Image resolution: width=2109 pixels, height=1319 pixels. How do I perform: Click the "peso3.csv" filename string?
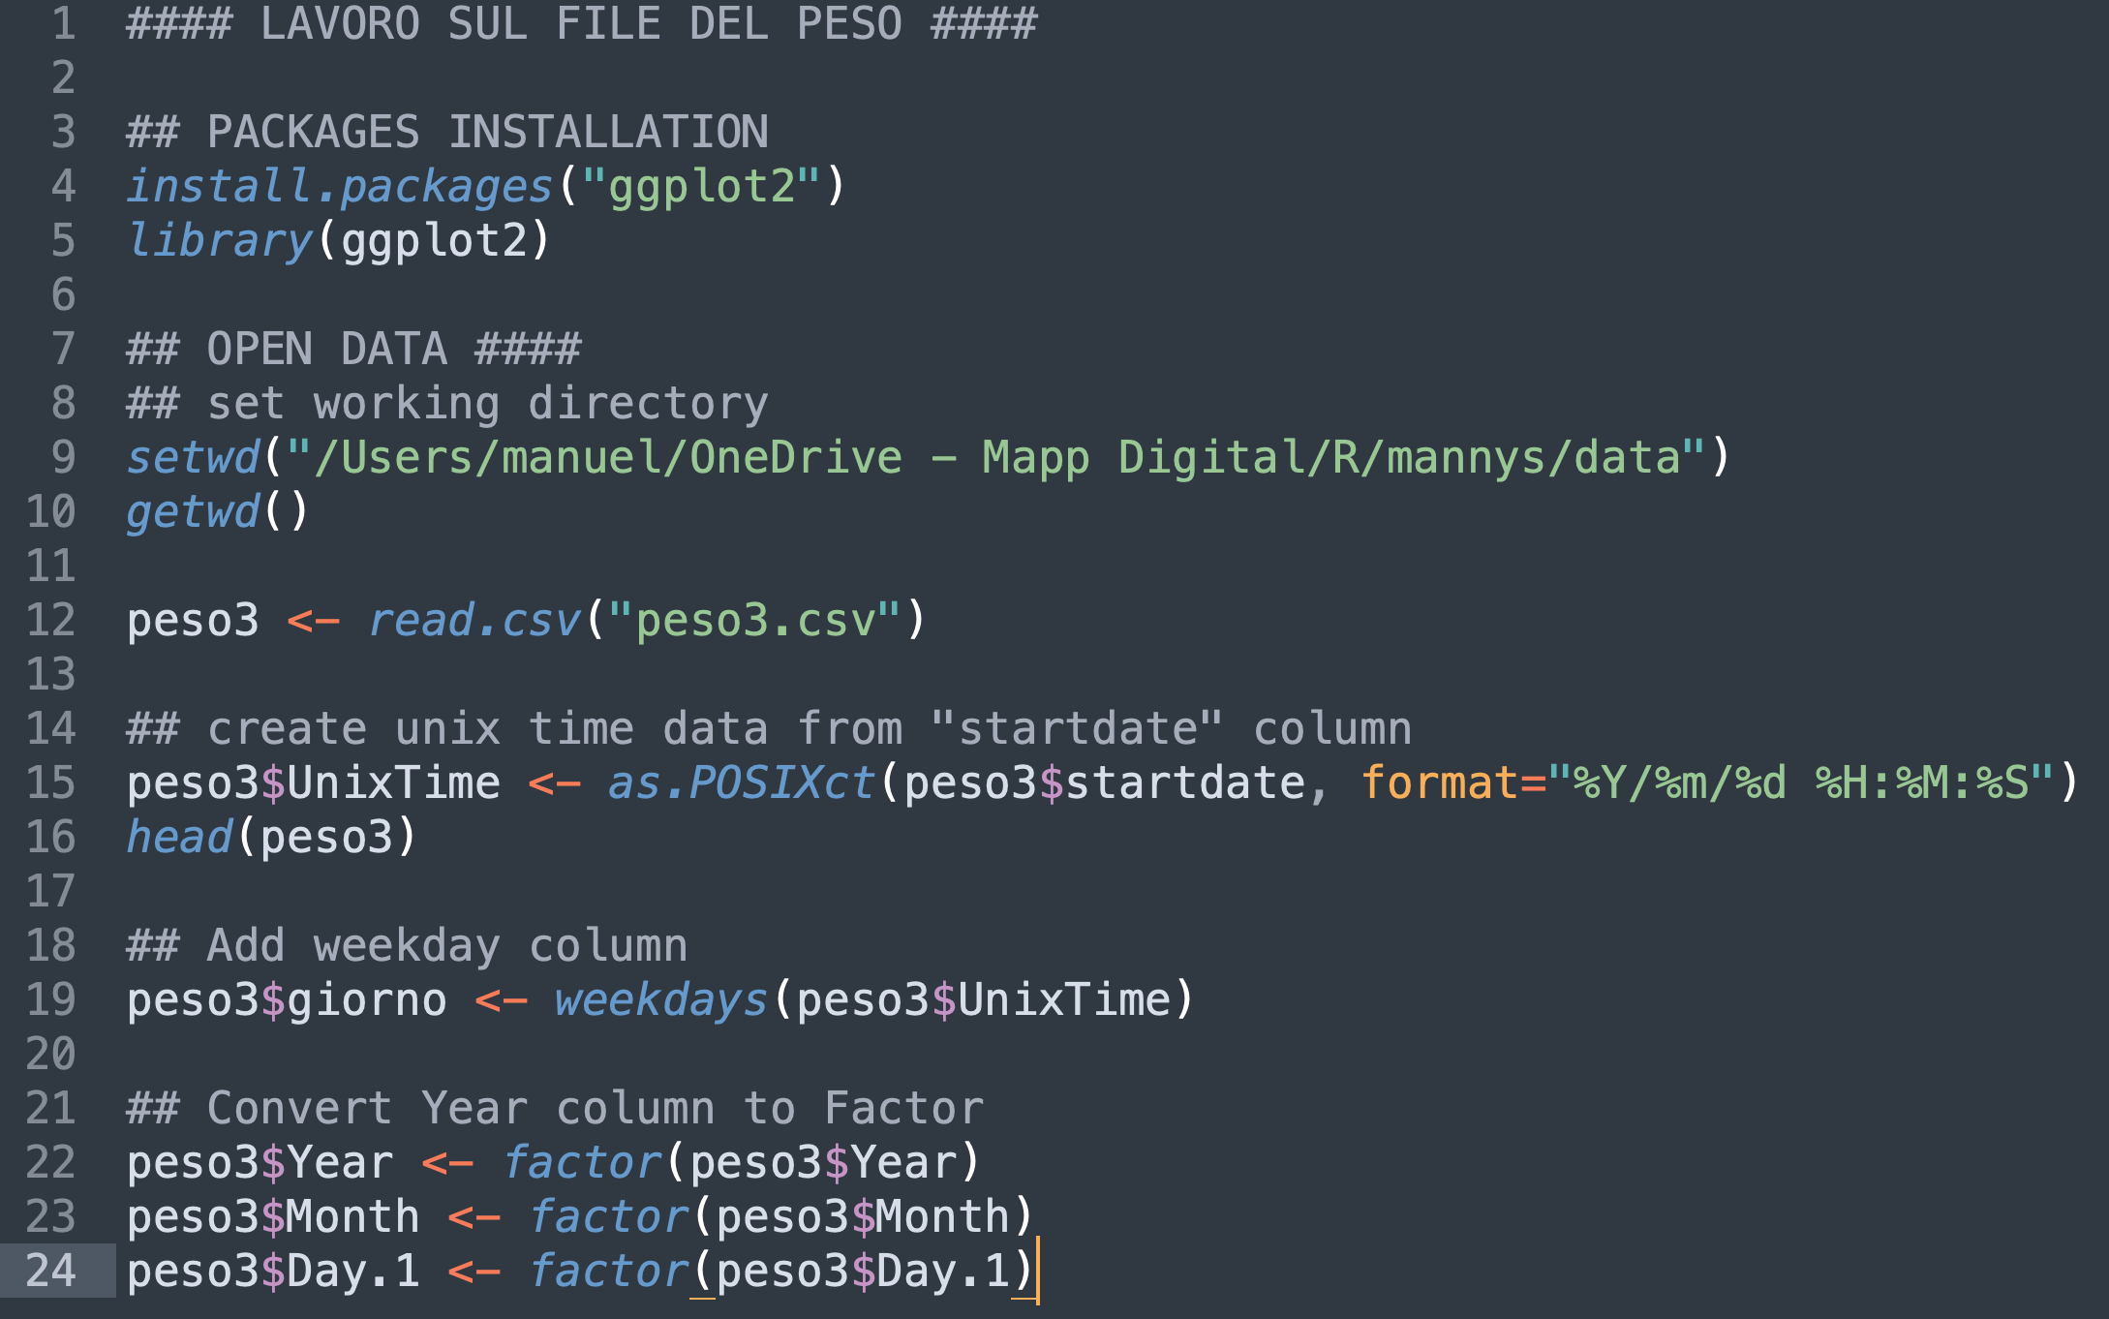(756, 620)
